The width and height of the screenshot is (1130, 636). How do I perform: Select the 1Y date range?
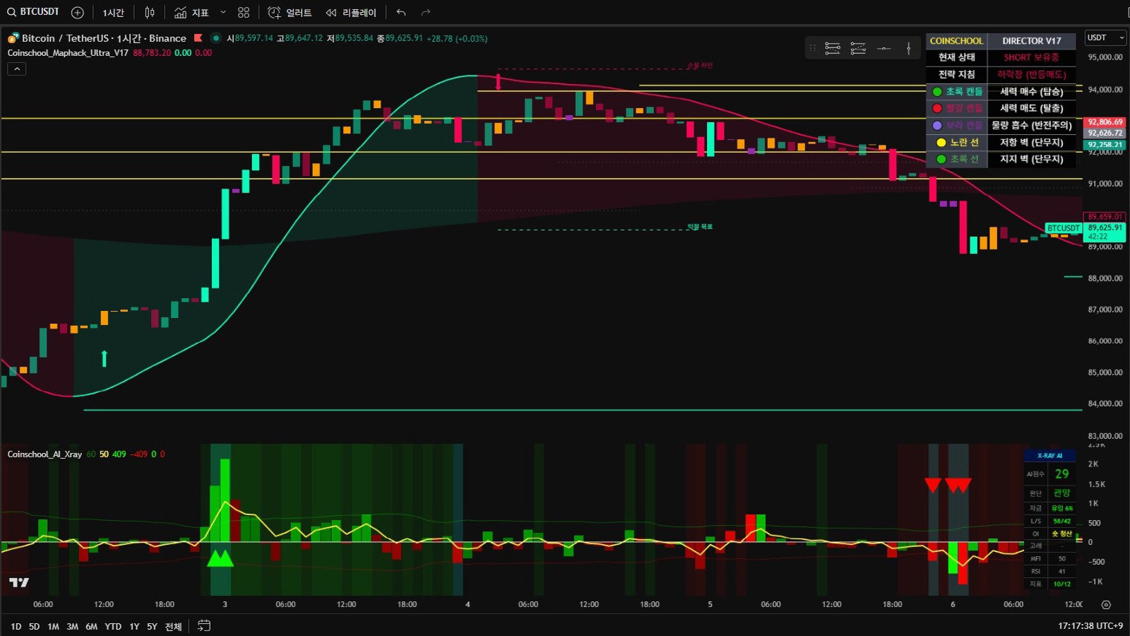(x=134, y=627)
